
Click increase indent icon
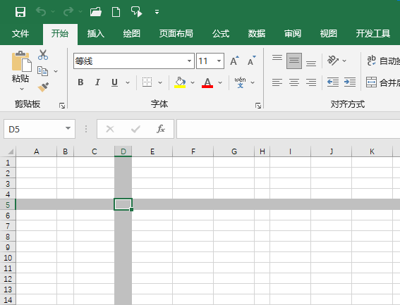tap(350, 82)
